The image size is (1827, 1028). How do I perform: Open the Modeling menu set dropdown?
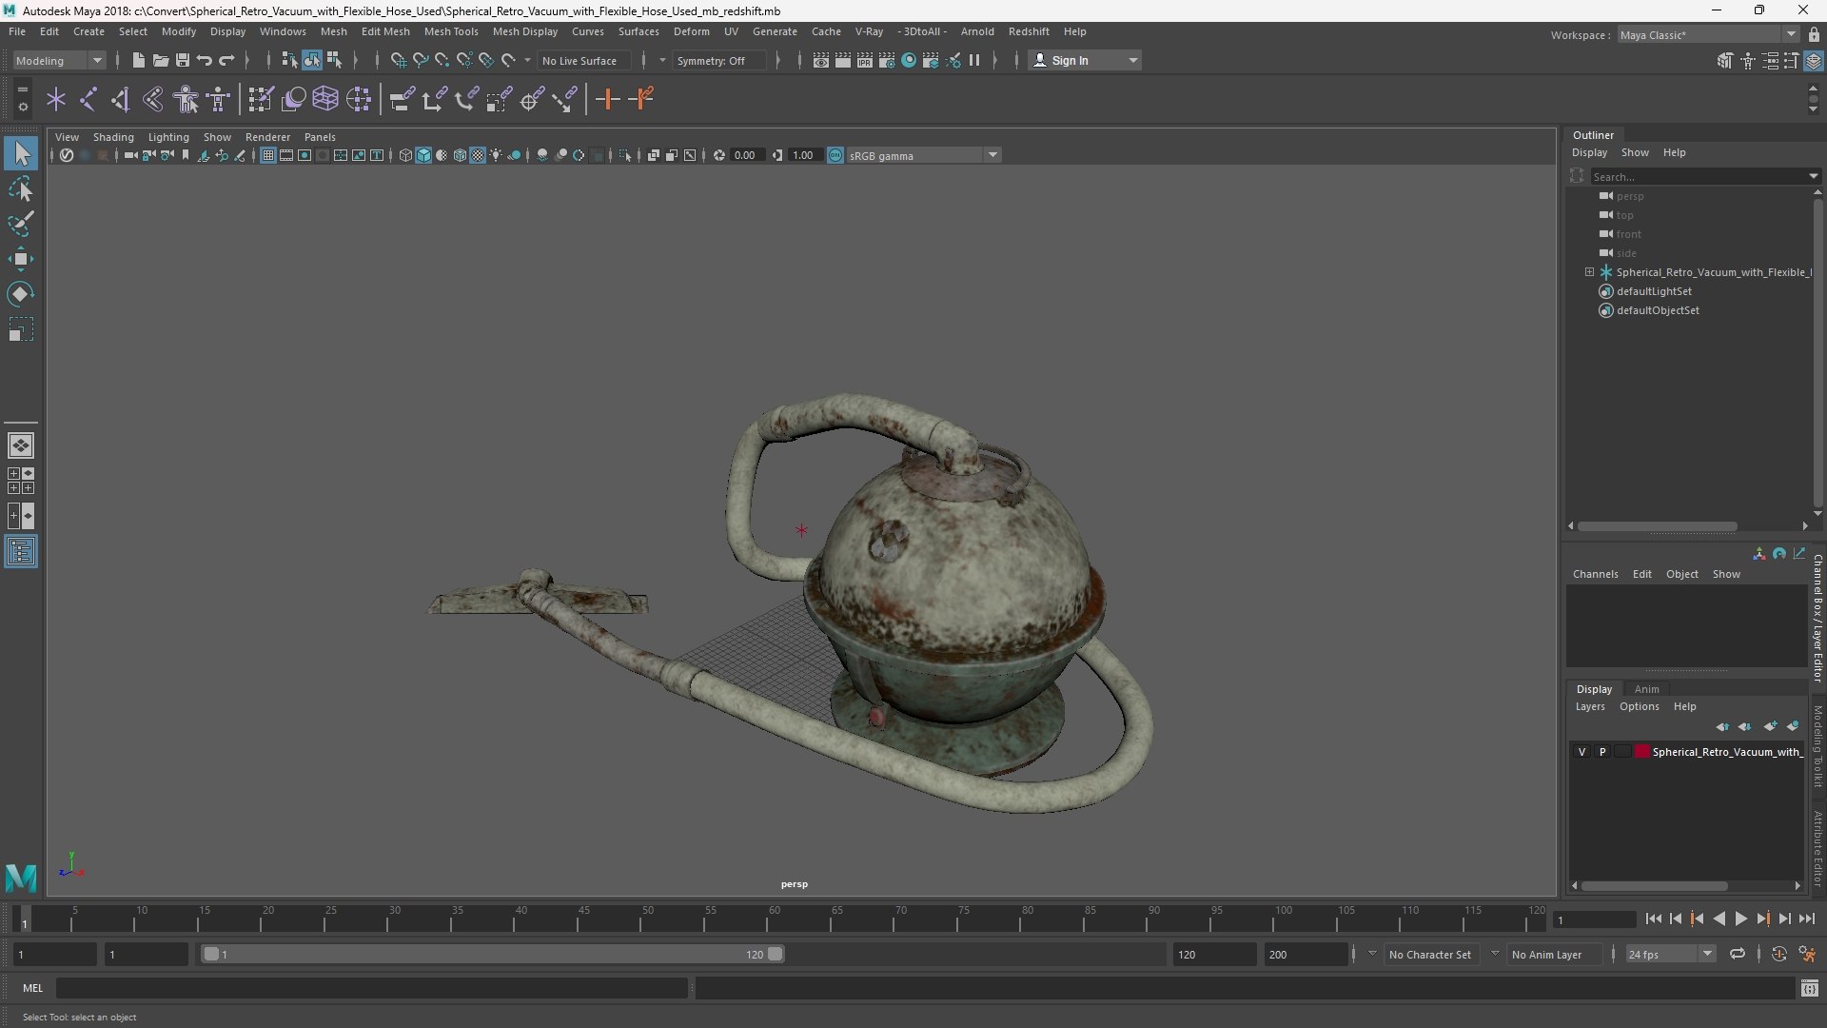[59, 60]
